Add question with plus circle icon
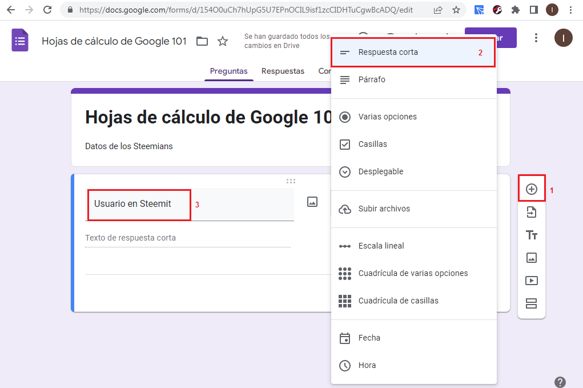The image size is (583, 388). point(531,189)
